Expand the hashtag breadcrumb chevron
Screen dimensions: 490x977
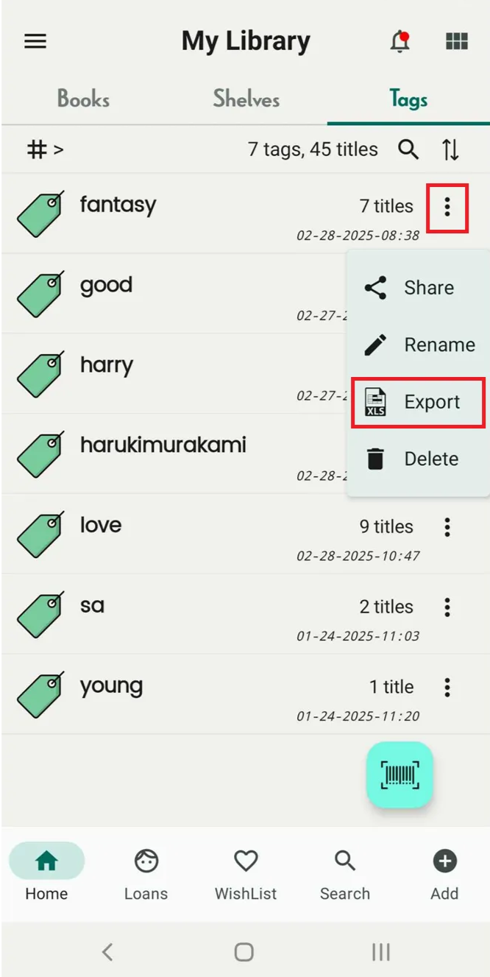pyautogui.click(x=58, y=150)
